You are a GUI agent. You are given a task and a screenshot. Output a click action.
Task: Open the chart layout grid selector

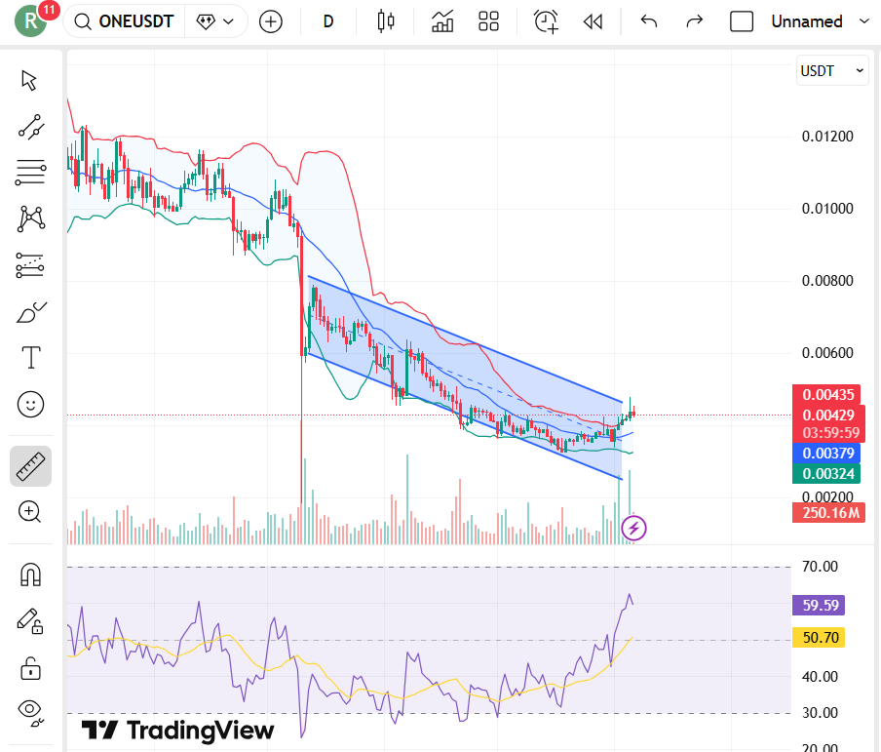coord(488,20)
